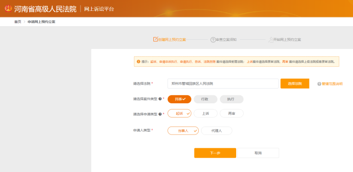Screen dimensions: 353x172
Task: Choose 再审 application type
Action: (232, 113)
